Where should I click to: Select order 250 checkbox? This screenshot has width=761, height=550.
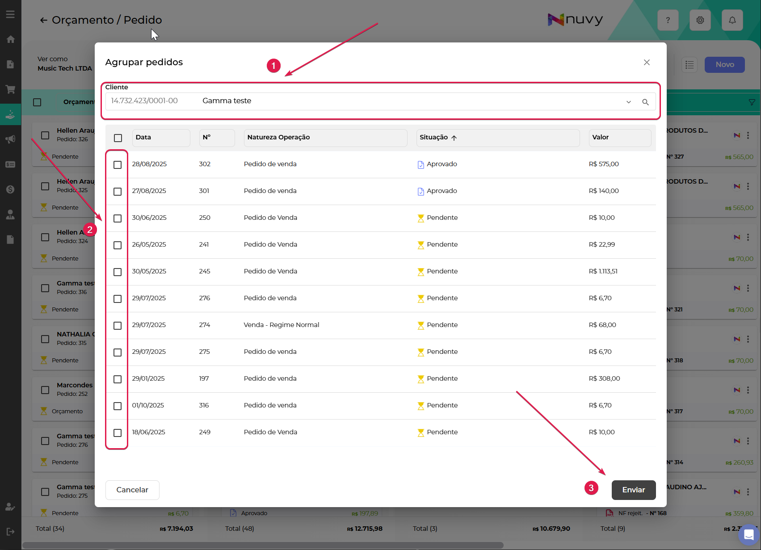click(x=118, y=218)
